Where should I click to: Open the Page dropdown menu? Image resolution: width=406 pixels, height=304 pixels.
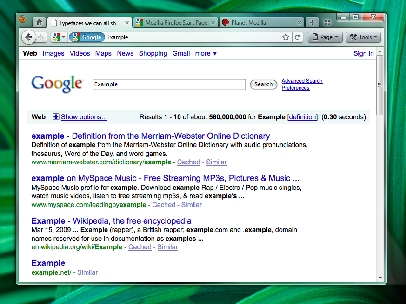pos(325,37)
